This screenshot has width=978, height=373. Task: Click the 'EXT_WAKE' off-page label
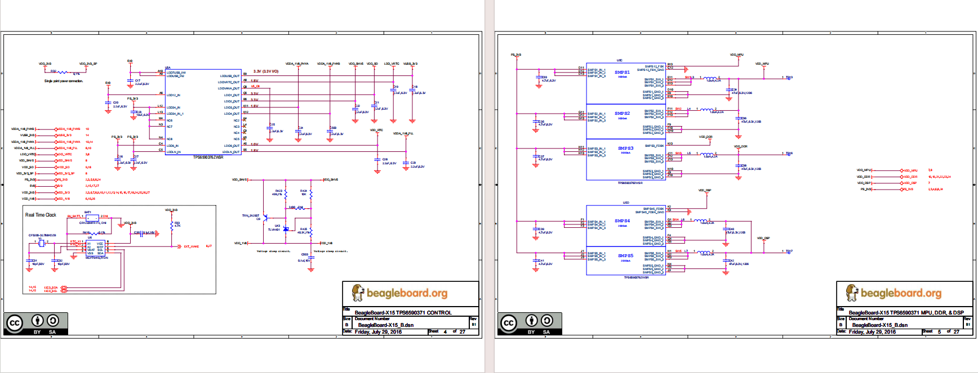pos(192,246)
